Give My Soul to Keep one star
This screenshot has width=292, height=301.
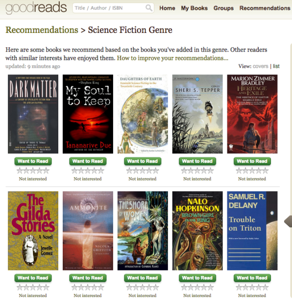tap(74, 171)
